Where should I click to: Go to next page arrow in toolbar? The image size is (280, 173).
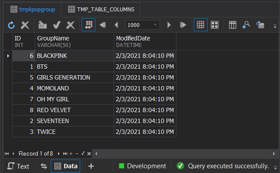tap(169, 25)
